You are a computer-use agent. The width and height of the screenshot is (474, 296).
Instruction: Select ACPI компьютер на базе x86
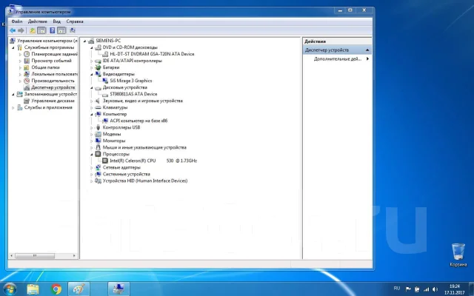(138, 121)
